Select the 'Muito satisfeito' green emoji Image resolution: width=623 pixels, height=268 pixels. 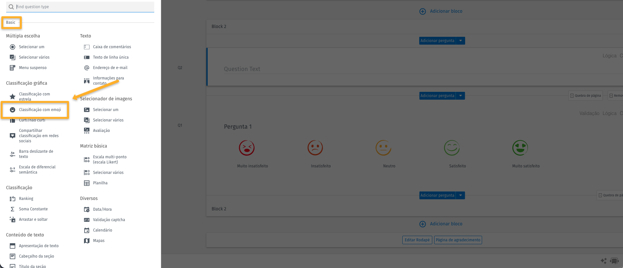pos(520,148)
